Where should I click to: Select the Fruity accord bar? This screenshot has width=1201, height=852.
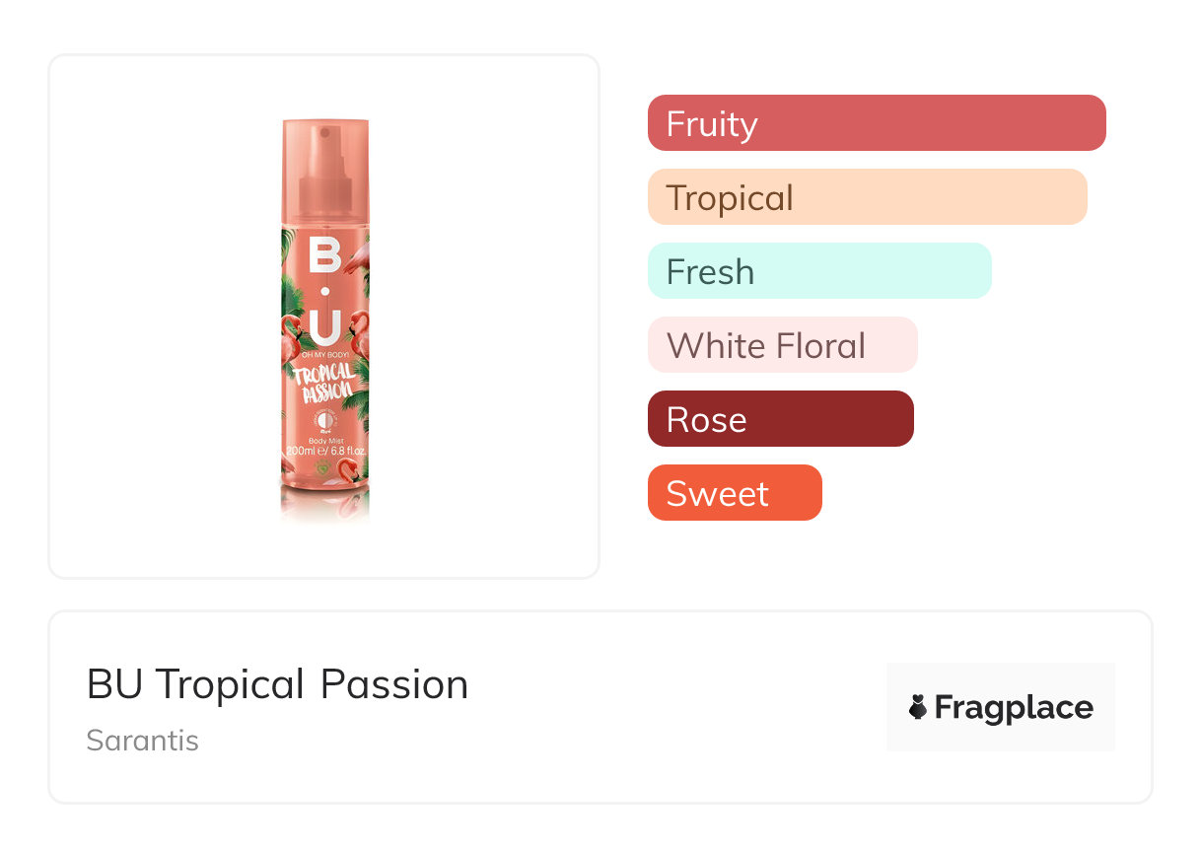[876, 123]
